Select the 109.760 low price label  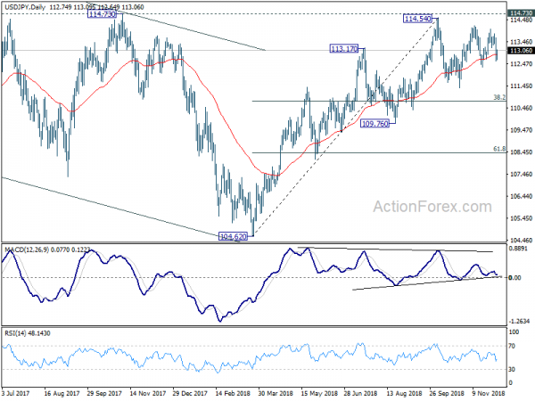pyautogui.click(x=375, y=124)
